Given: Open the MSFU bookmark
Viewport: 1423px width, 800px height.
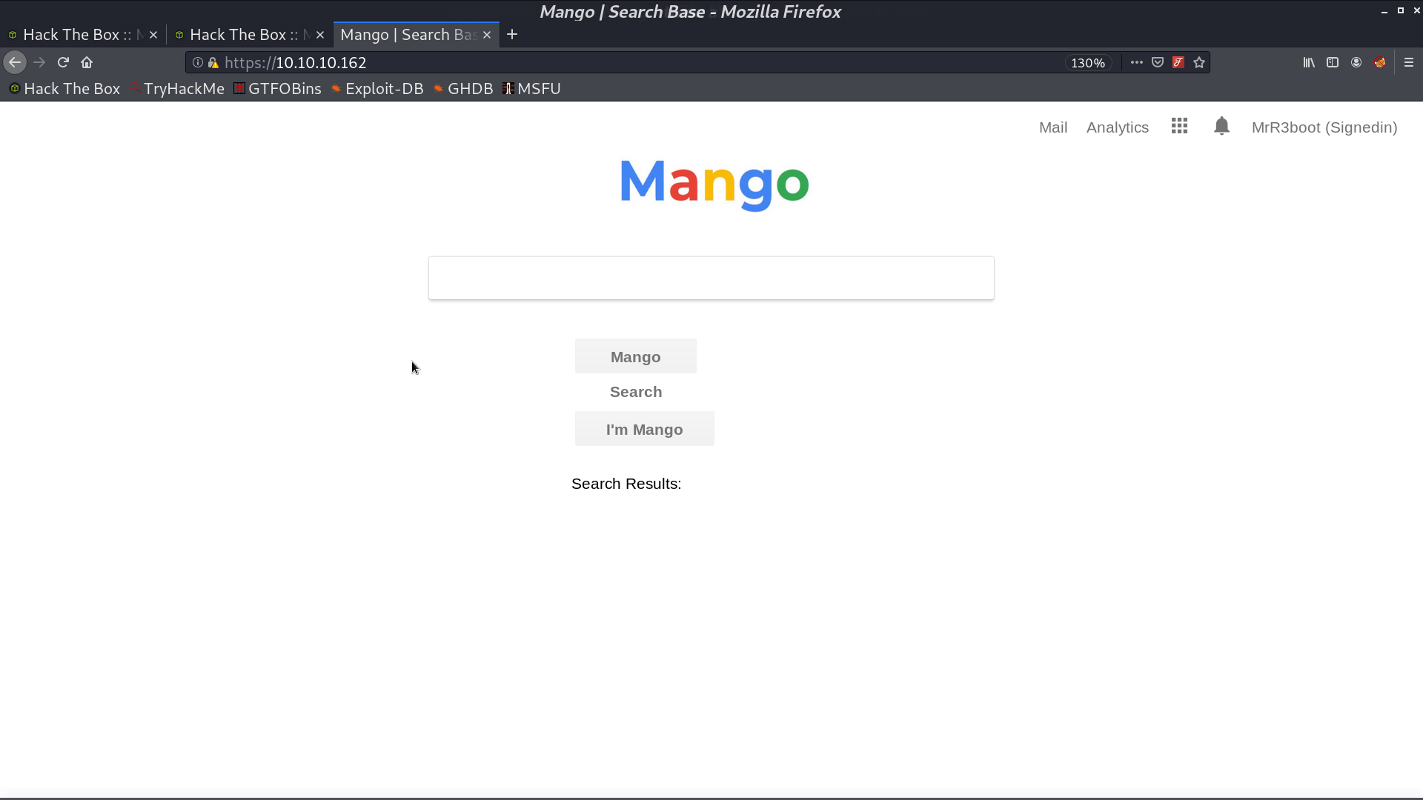Looking at the screenshot, I should (x=531, y=89).
